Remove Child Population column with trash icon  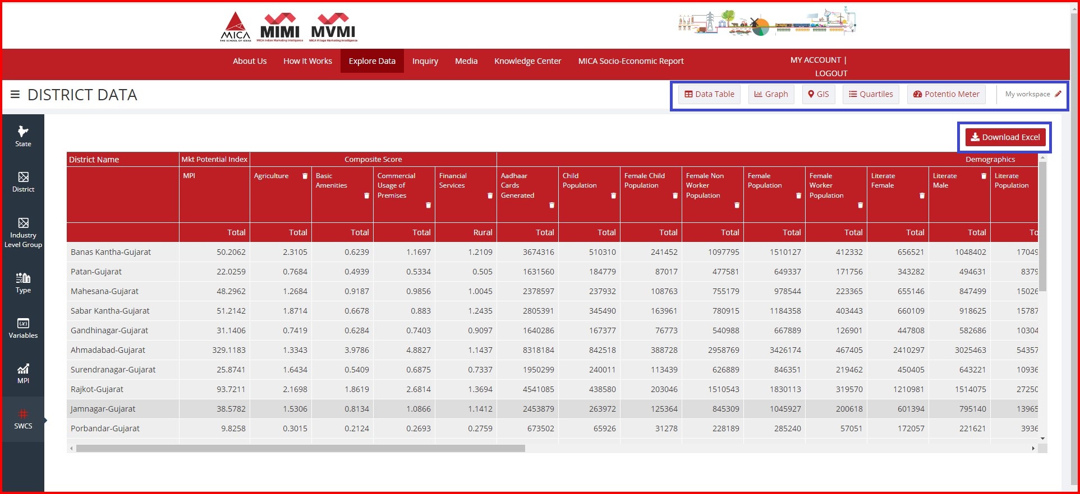(x=613, y=195)
